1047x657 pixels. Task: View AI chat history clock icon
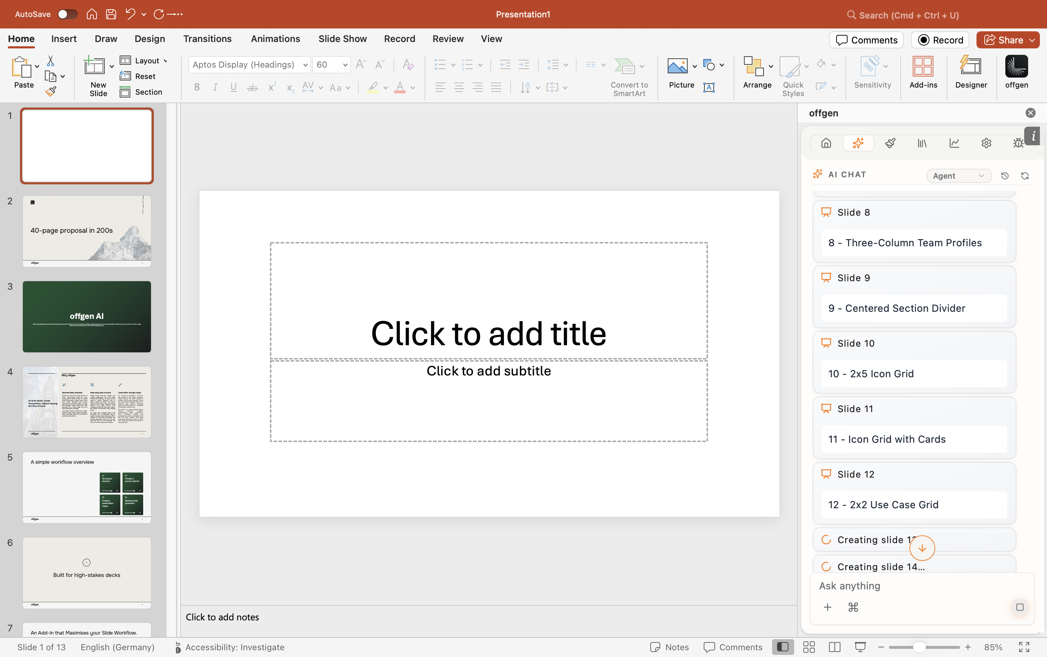1004,175
